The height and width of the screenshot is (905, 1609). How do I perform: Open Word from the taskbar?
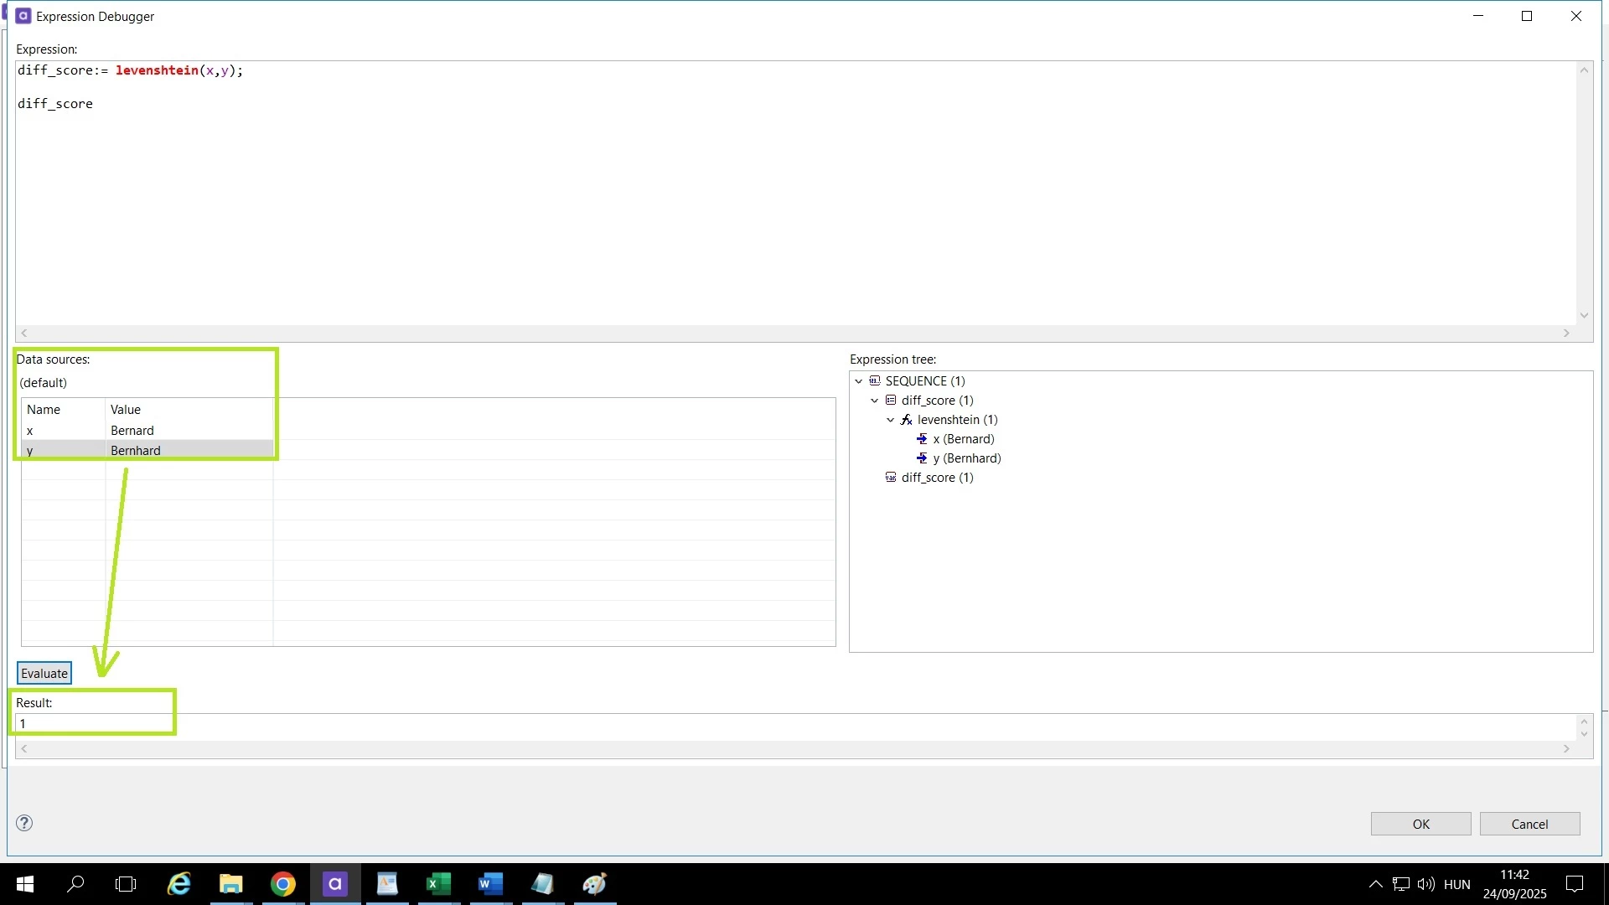point(490,884)
